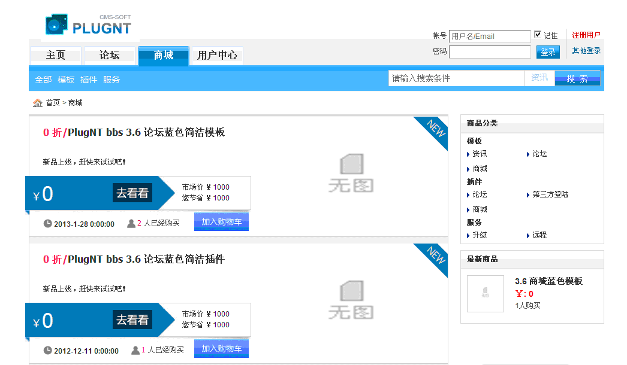Screen dimensions: 627x365
Task: Open the 注册用户 registration link
Action: [586, 35]
